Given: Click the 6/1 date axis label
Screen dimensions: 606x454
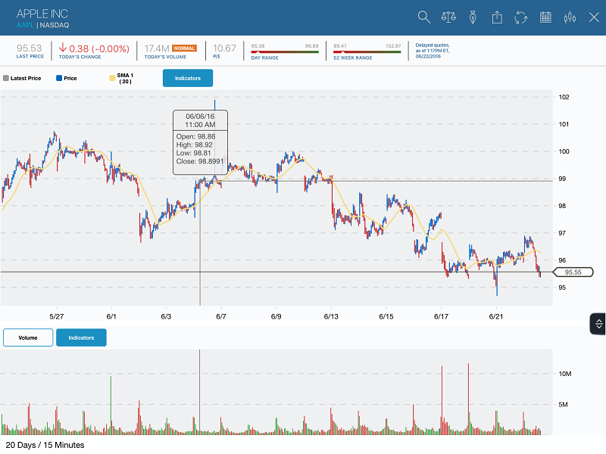Looking at the screenshot, I should (111, 316).
